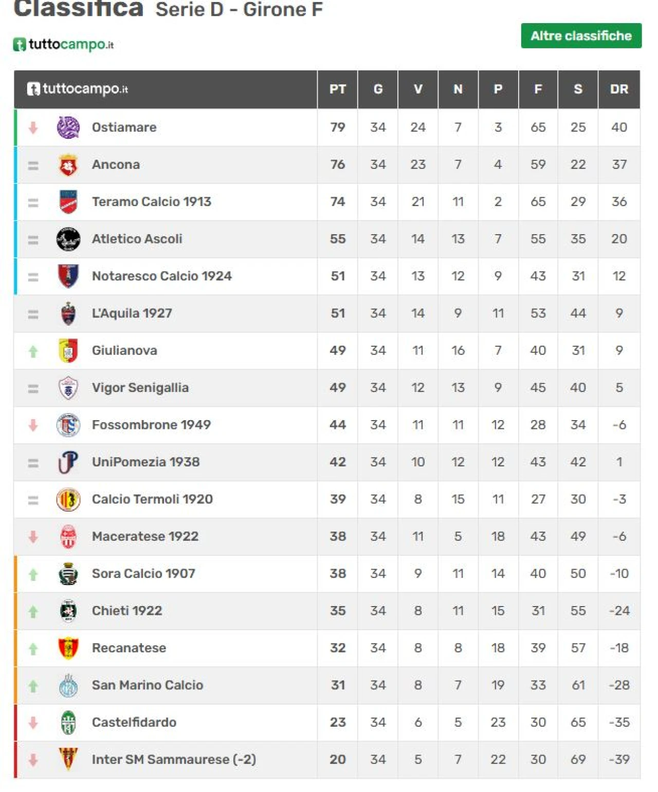The image size is (658, 792).
Task: Click the Recanatese team crest
Action: click(68, 648)
